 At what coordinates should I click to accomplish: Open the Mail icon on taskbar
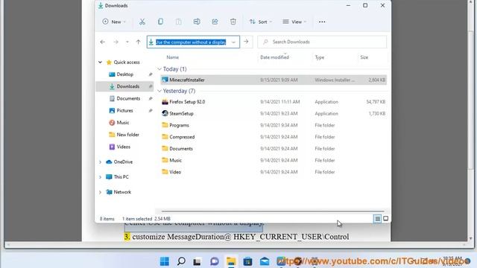tap(265, 261)
